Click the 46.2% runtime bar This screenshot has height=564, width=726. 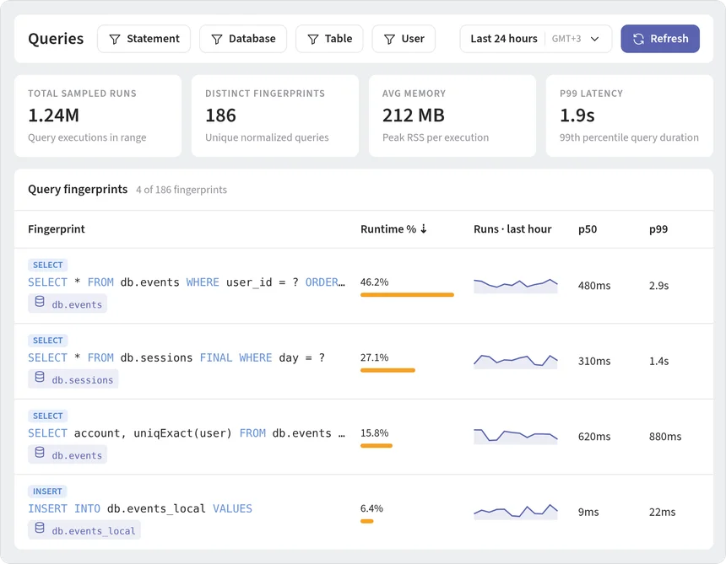coord(407,294)
